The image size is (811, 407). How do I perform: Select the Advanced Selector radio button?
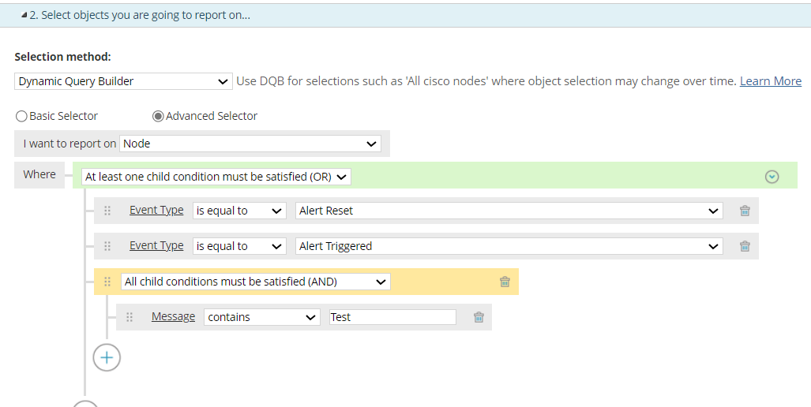158,116
